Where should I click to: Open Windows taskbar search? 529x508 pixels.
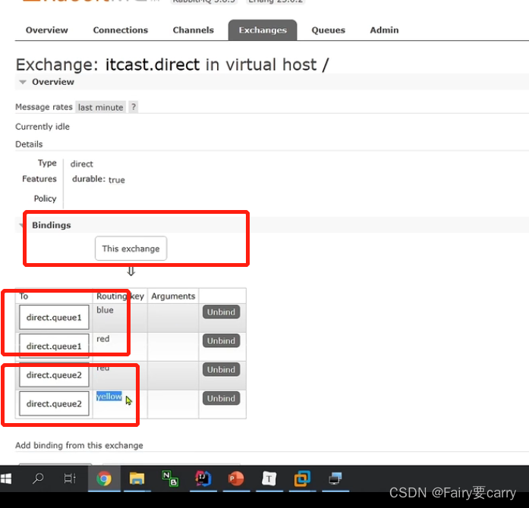38,478
